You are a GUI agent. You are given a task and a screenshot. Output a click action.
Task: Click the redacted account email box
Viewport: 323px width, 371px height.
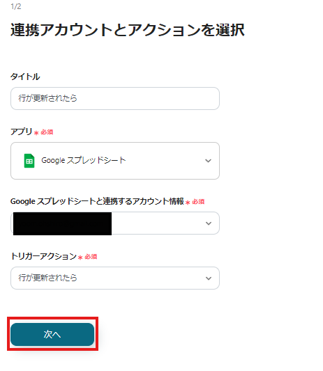tap(62, 223)
